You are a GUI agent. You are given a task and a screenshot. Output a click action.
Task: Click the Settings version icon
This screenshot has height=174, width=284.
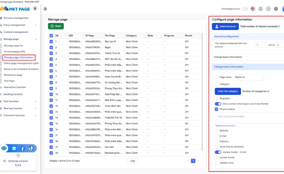tap(5, 161)
